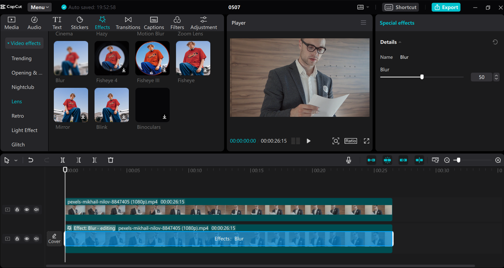Select the Trending effects category

[22, 58]
